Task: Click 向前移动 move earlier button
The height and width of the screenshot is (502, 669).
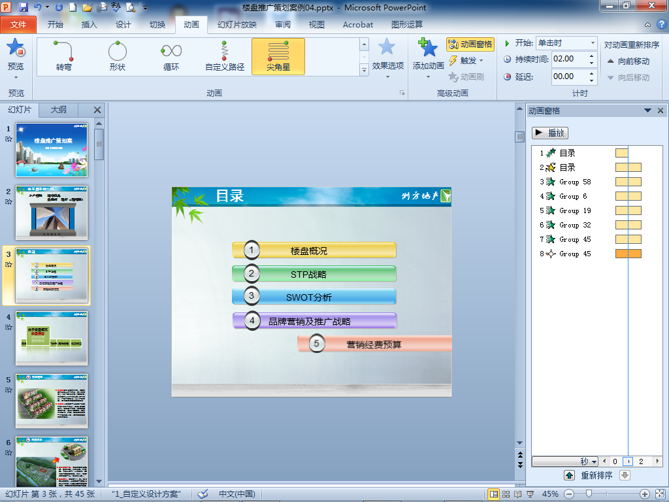Action: coord(628,61)
